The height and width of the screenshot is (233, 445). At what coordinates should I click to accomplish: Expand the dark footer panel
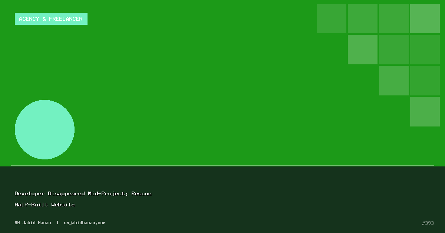click(x=222, y=200)
